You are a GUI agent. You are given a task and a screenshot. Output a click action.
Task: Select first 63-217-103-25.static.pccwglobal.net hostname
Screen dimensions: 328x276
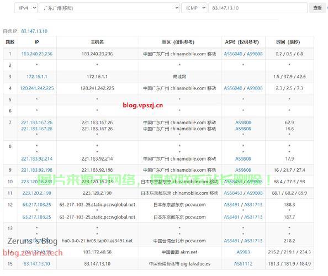tap(97, 204)
